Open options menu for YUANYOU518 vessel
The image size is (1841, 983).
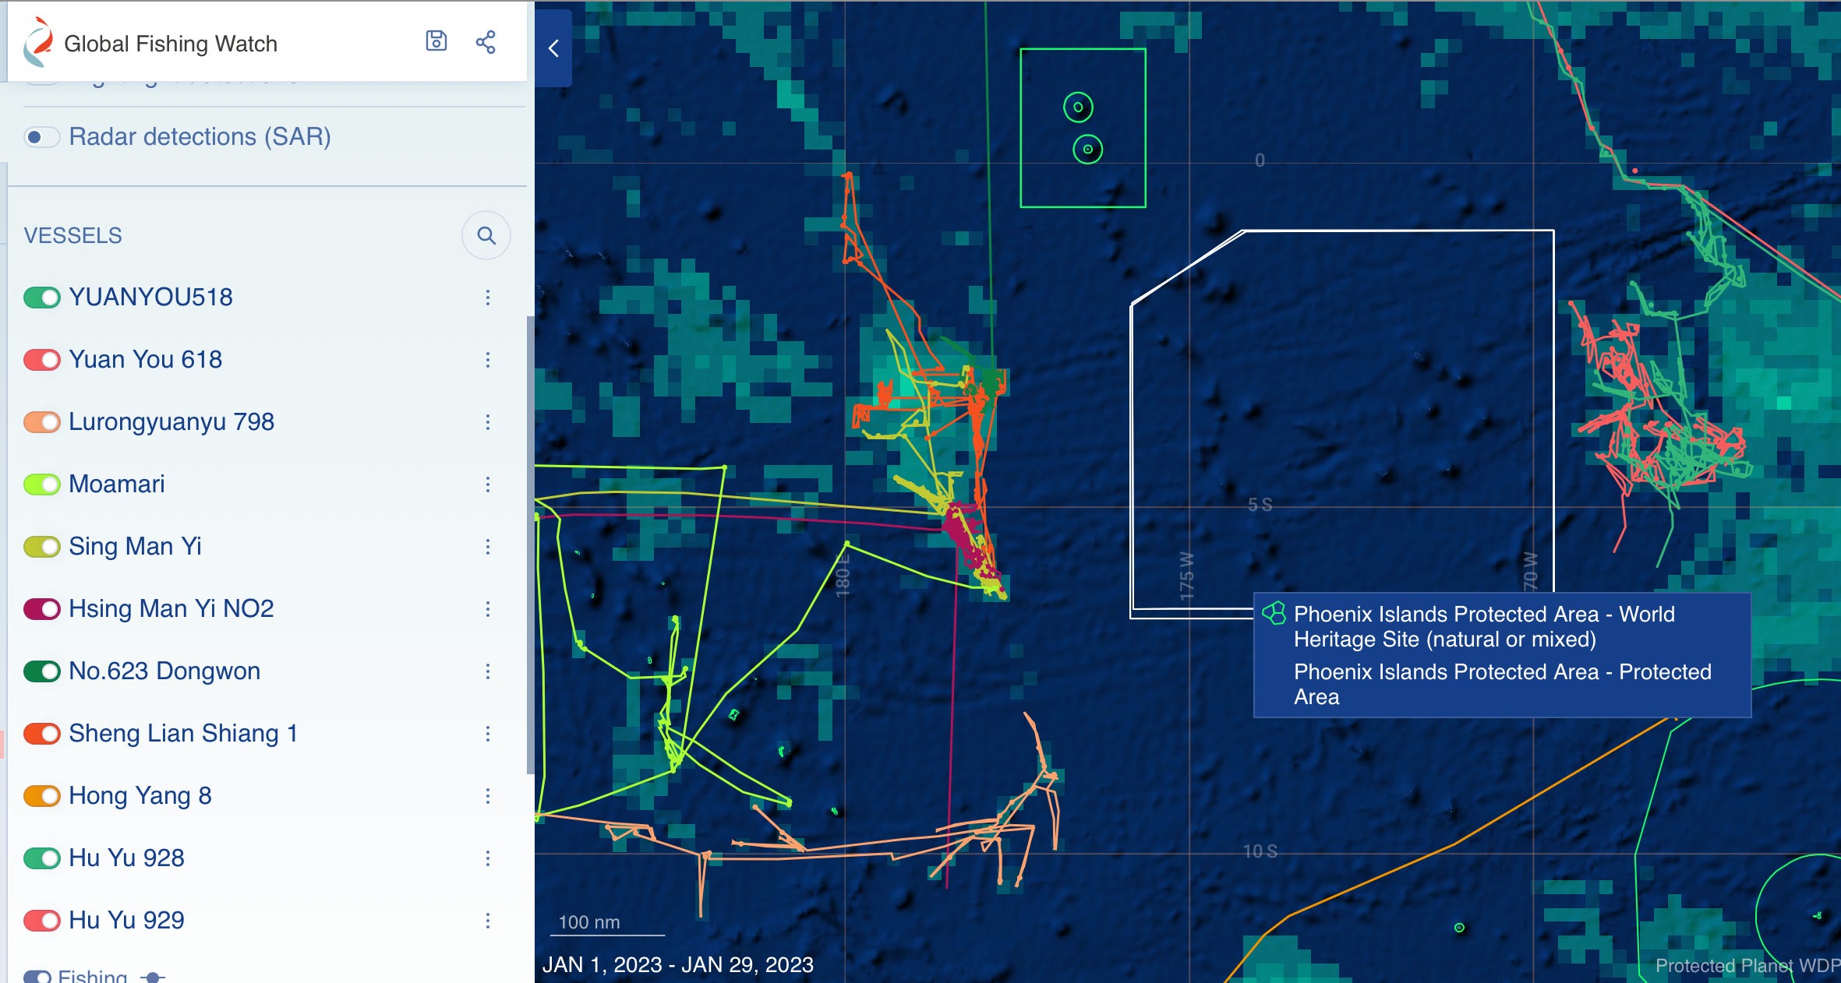488,297
